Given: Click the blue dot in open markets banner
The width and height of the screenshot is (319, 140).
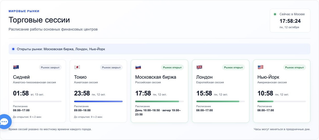Looking at the screenshot, I should [13, 49].
